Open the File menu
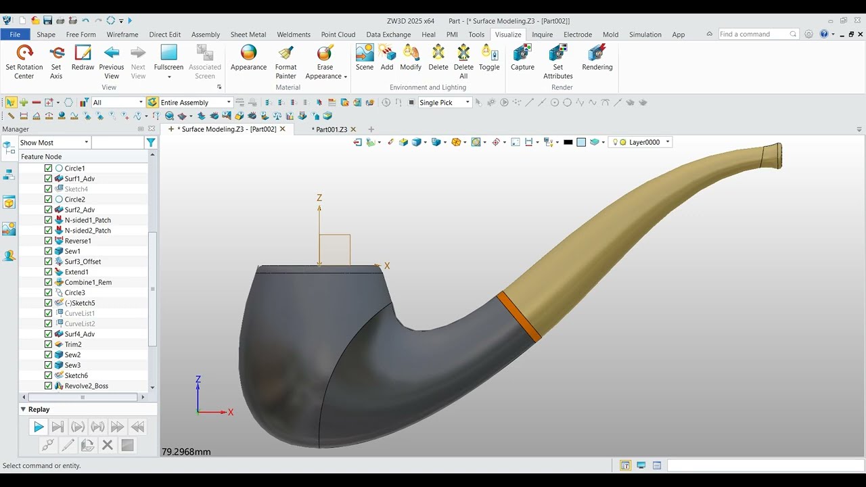 pyautogui.click(x=15, y=34)
